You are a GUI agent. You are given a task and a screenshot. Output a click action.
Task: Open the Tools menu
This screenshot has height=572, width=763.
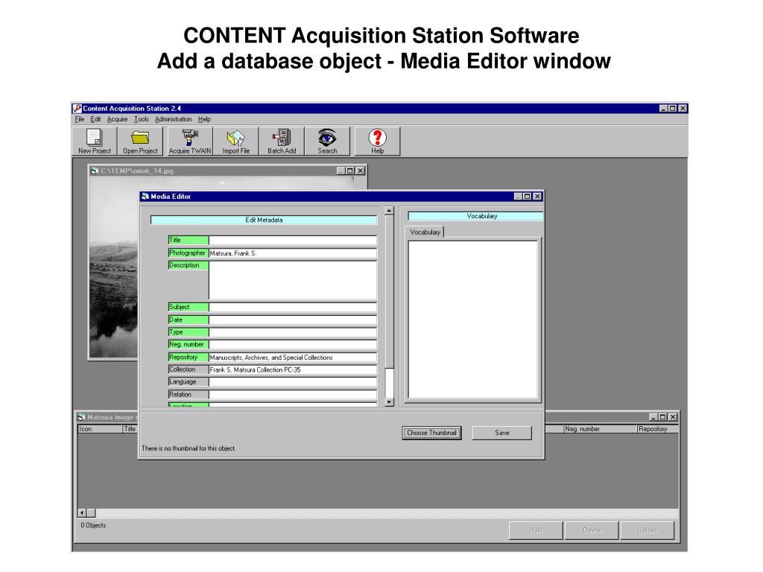pos(141,119)
